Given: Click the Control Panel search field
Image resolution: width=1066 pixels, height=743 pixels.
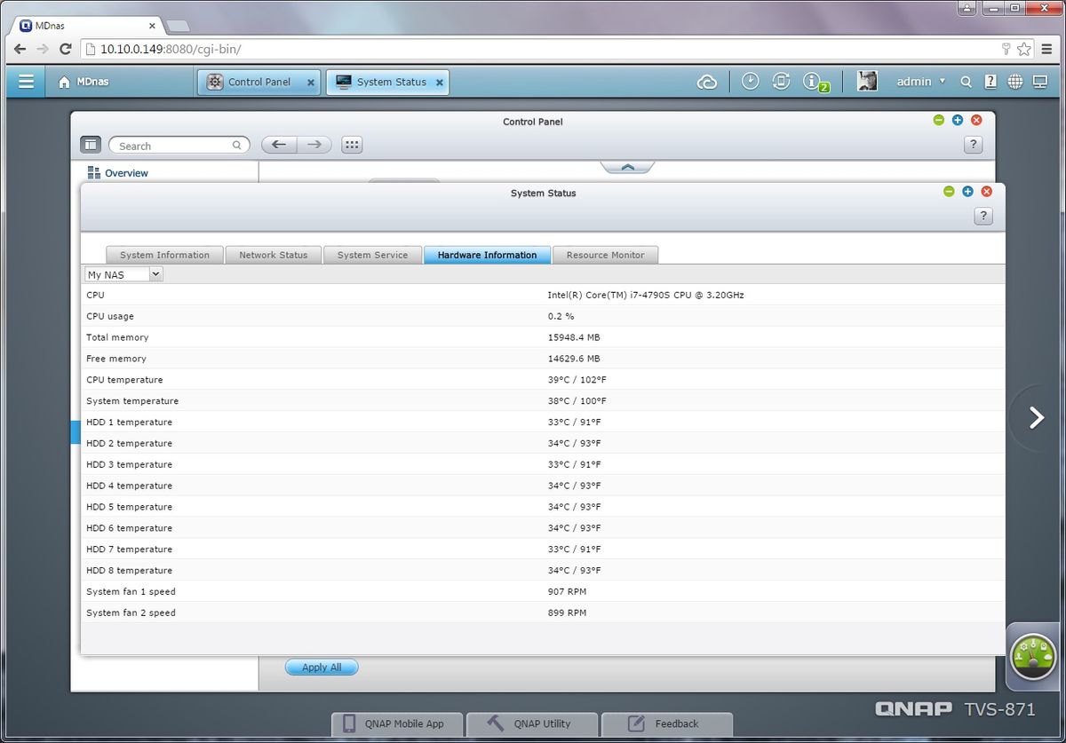Looking at the screenshot, I should [x=179, y=146].
